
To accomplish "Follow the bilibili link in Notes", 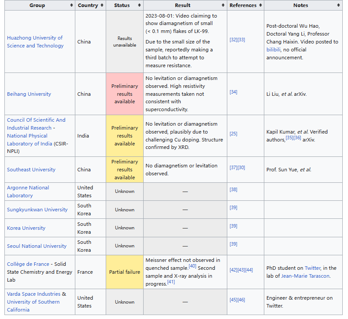I will tap(274, 50).
